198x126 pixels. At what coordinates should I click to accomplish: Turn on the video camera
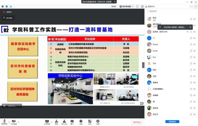(x=13, y=121)
